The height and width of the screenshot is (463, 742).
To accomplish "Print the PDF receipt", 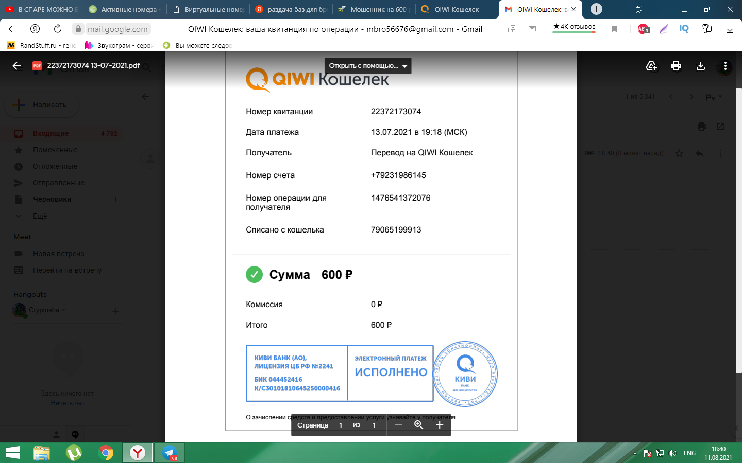I will coord(676,66).
